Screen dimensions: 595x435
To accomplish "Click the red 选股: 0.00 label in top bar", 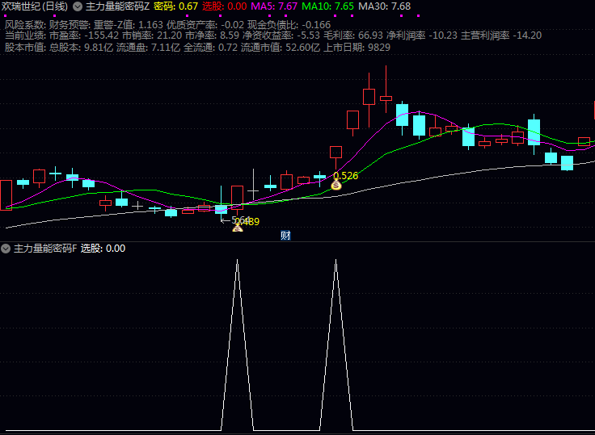I will 224,6.
